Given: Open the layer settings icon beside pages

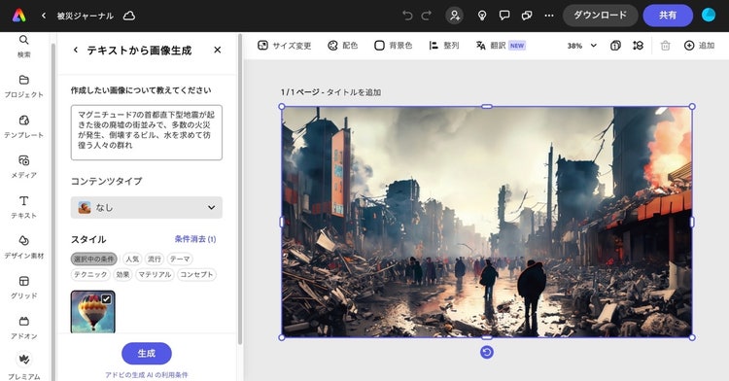Looking at the screenshot, I should pos(639,46).
